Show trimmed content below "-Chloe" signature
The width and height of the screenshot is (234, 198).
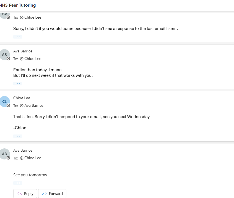tap(18, 136)
